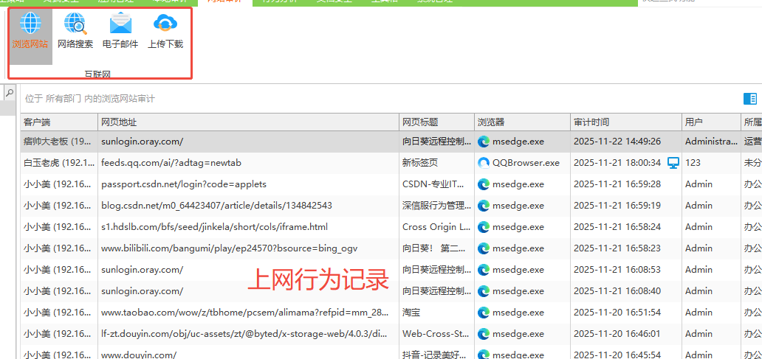Open the 浏览网站 globe icon

click(30, 25)
